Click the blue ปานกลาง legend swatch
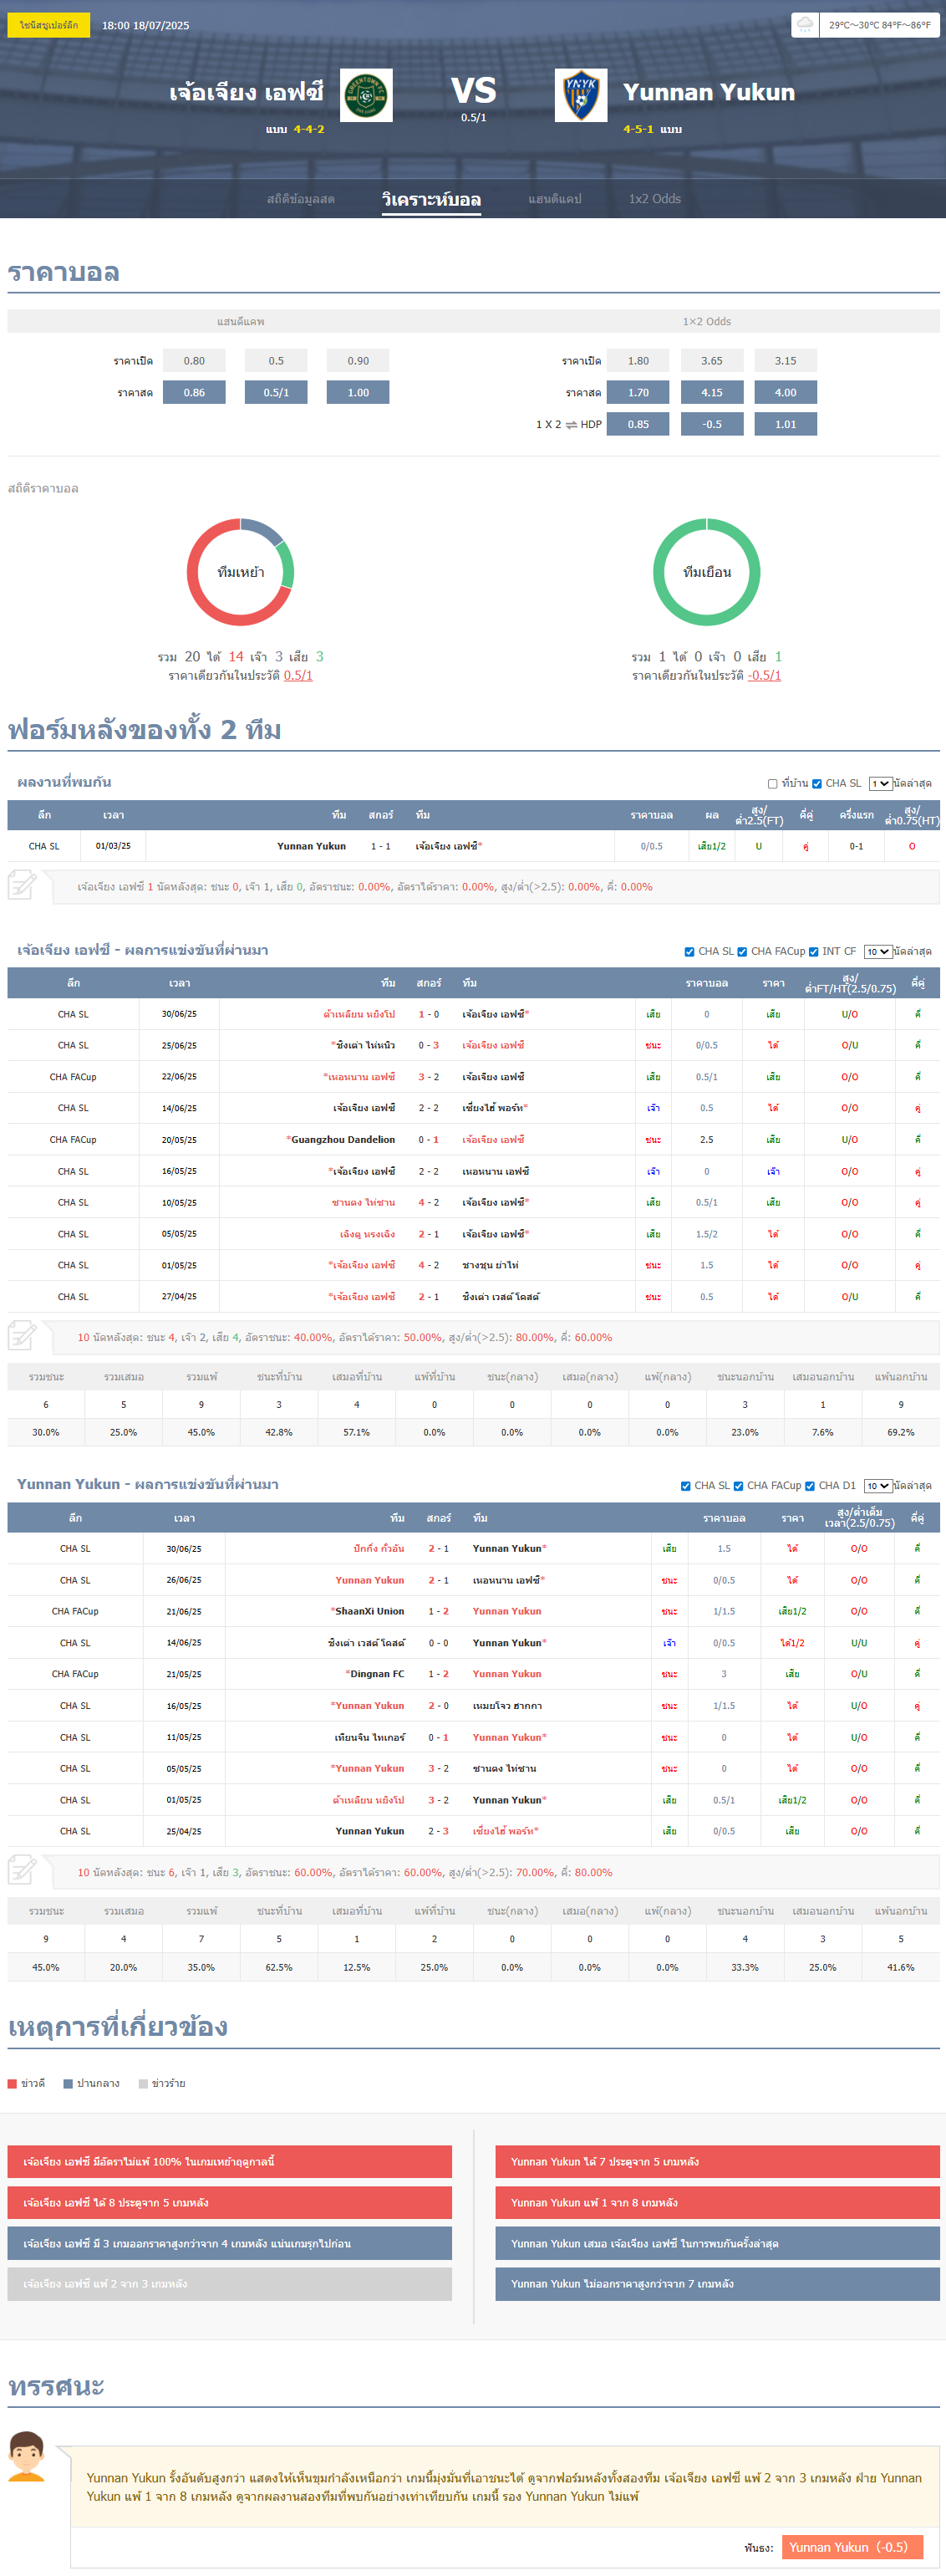The height and width of the screenshot is (2576, 946). 68,2084
